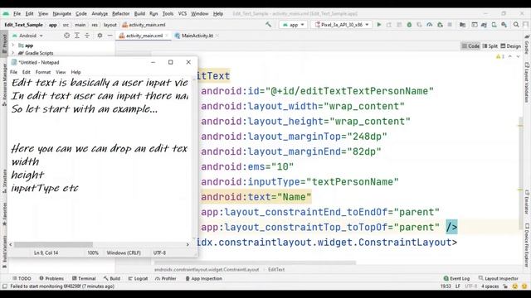Toggle the Build Variants tool window

pos(4,252)
